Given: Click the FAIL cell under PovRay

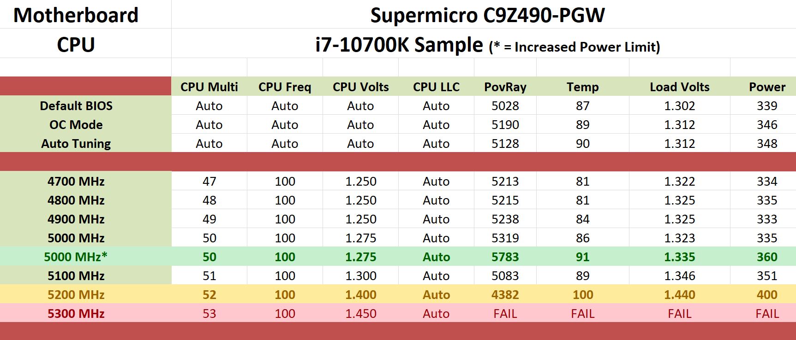Looking at the screenshot, I should pyautogui.click(x=505, y=313).
